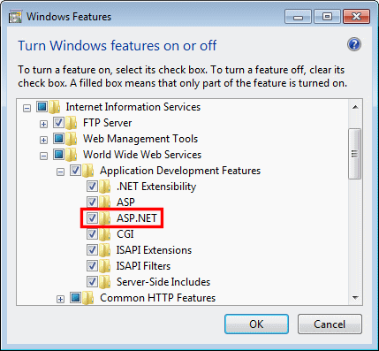Click the Internet Information Services folder icon

point(55,107)
